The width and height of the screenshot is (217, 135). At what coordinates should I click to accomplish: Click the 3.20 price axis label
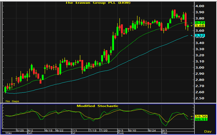click(200, 55)
